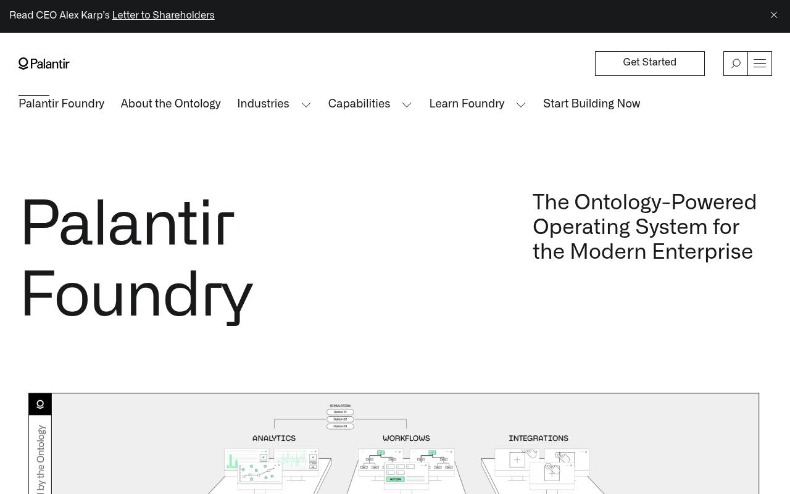Expand the Learn Foundry dropdown chevron
Screen dimensions: 790x494
tap(521, 104)
